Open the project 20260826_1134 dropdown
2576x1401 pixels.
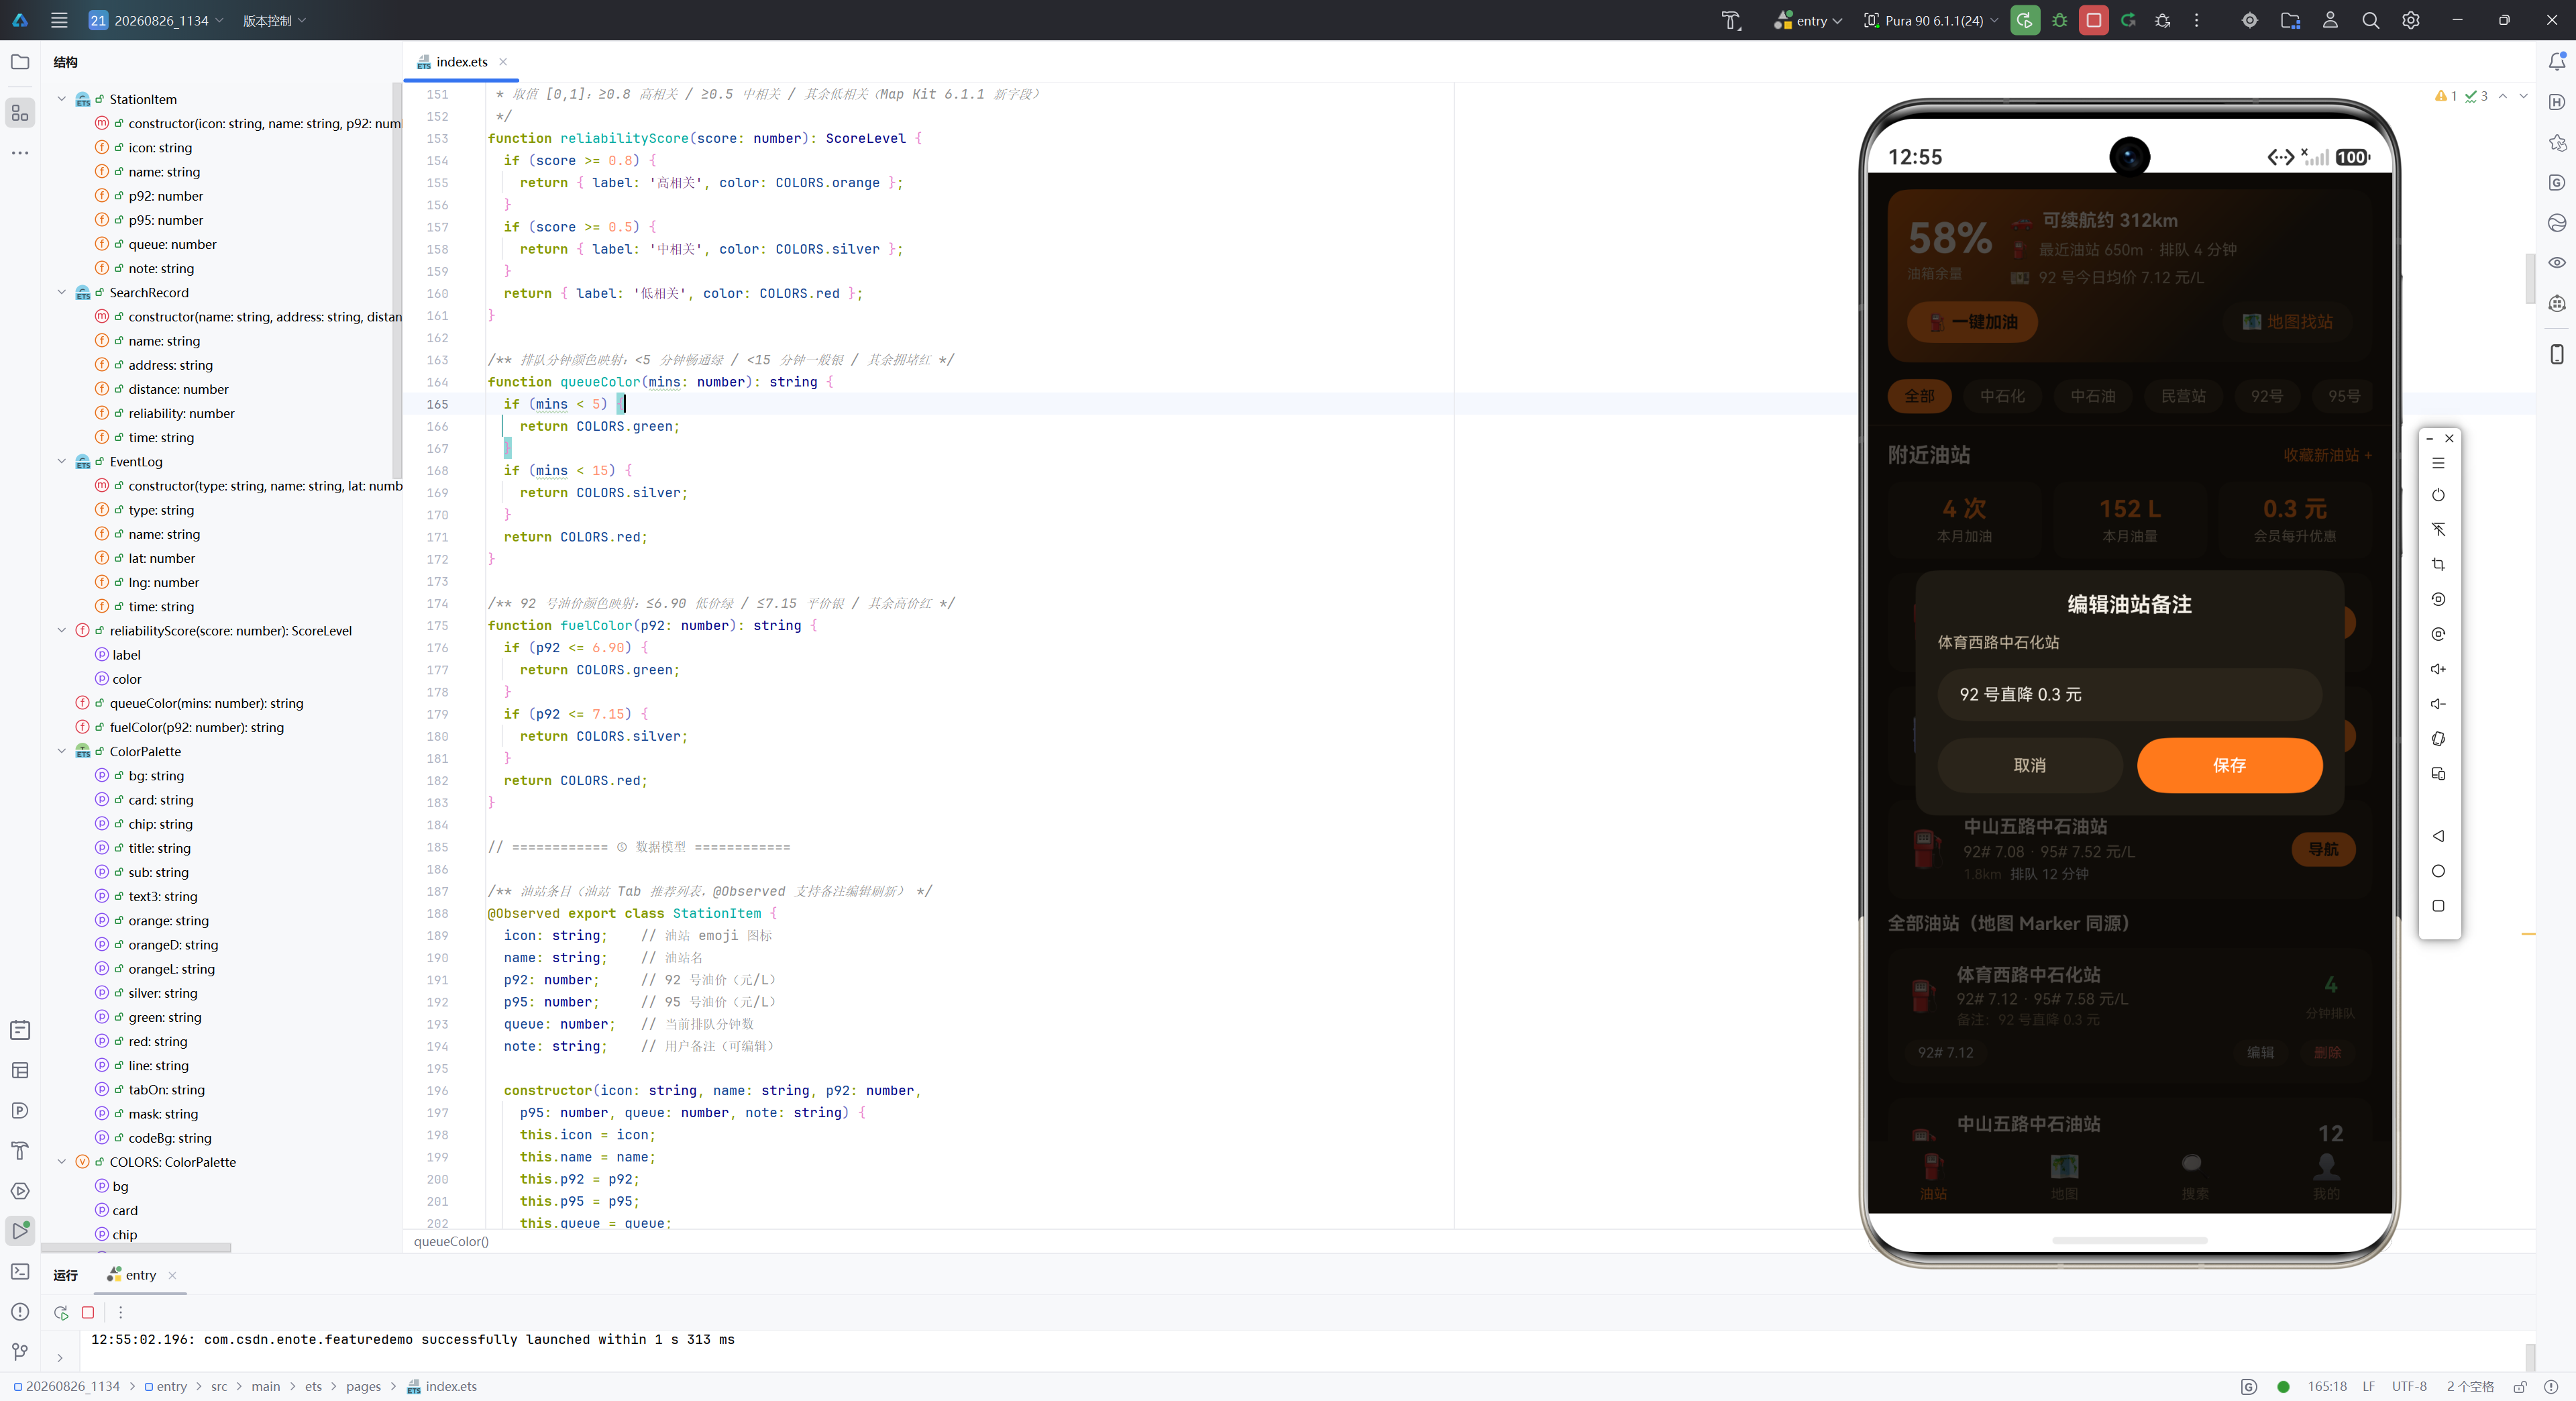coord(155,20)
